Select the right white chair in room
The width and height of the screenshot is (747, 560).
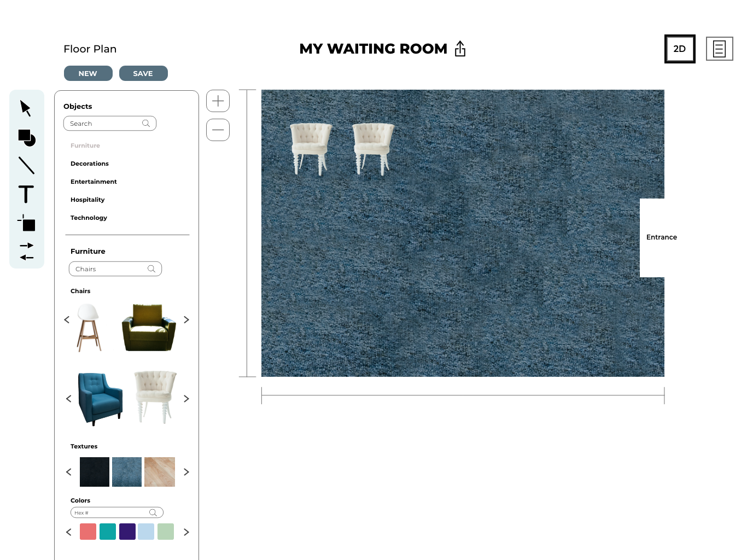tap(373, 149)
